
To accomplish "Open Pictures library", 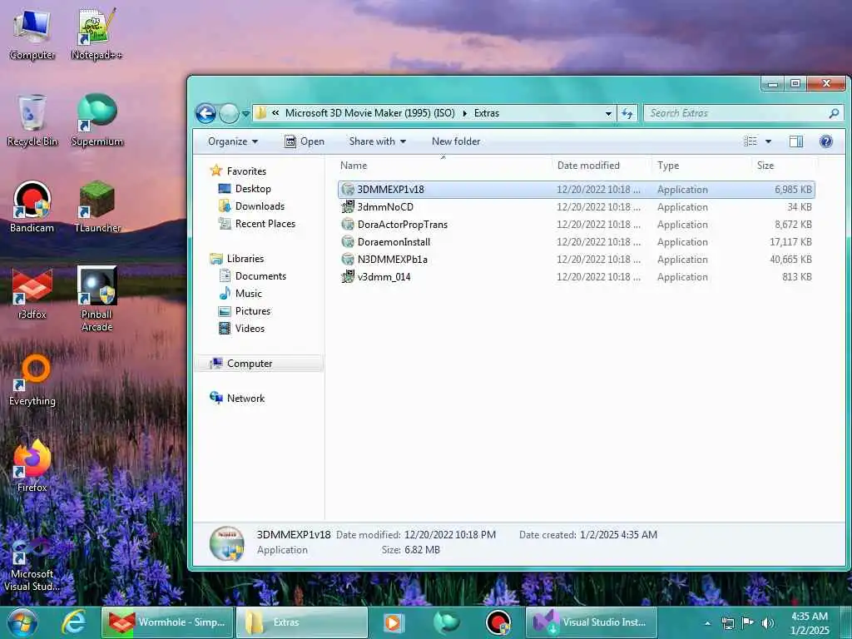I will 253,311.
